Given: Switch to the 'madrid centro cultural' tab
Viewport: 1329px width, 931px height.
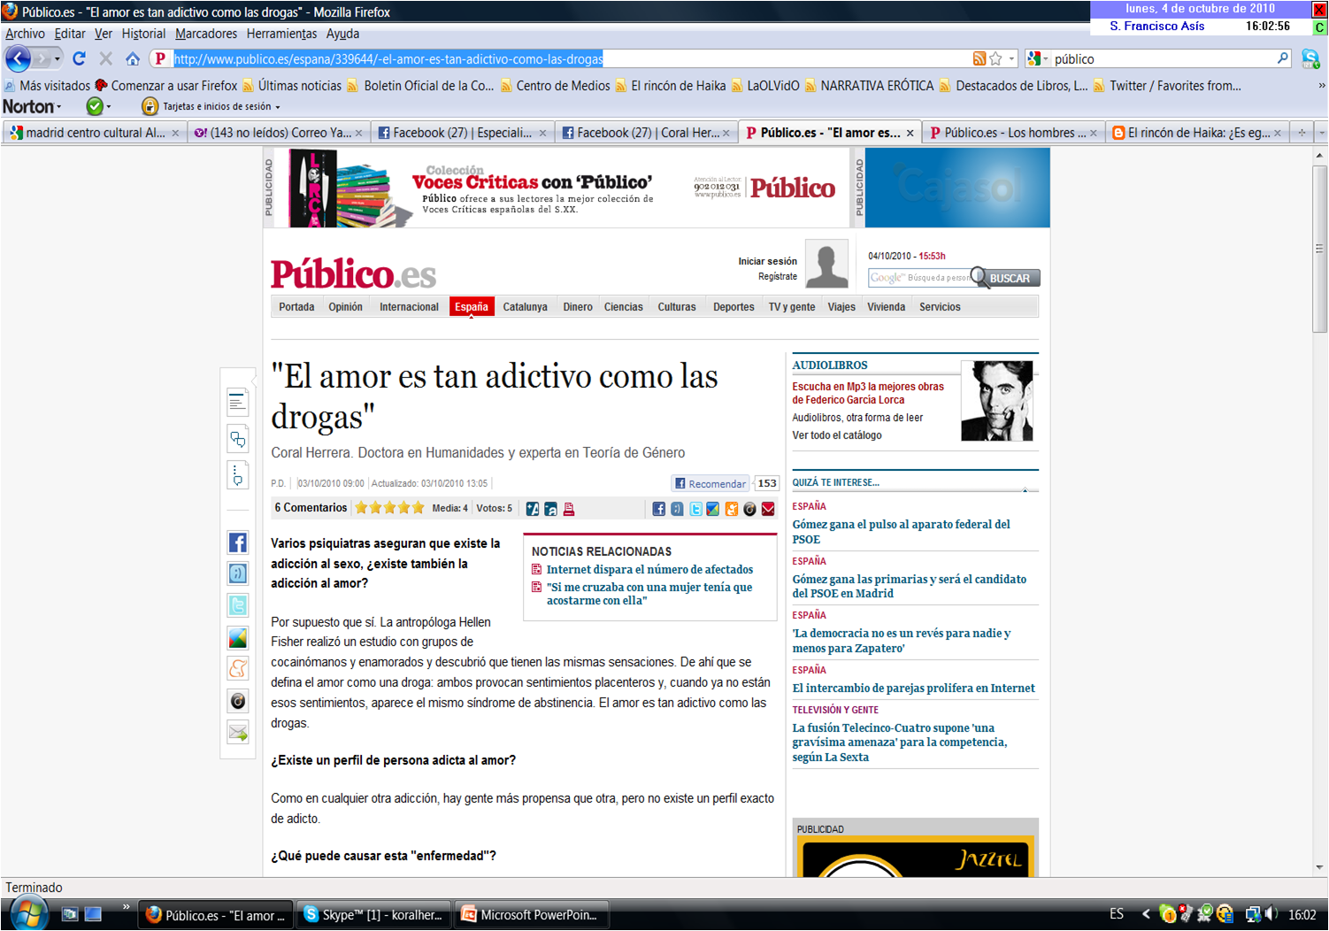Looking at the screenshot, I should point(94,133).
